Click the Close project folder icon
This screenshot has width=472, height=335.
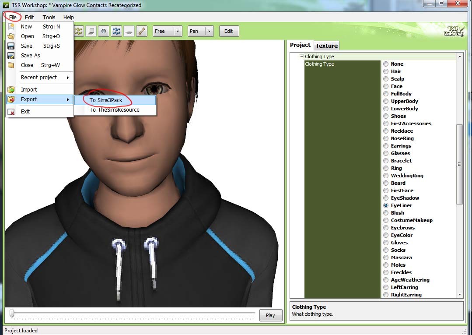11,65
